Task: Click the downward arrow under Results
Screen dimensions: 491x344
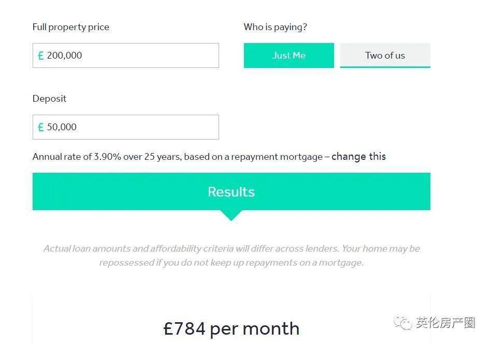Action: (231, 216)
